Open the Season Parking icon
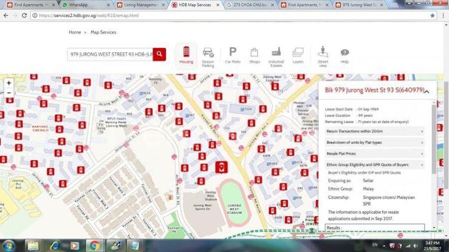The image size is (449, 252). 208,57
